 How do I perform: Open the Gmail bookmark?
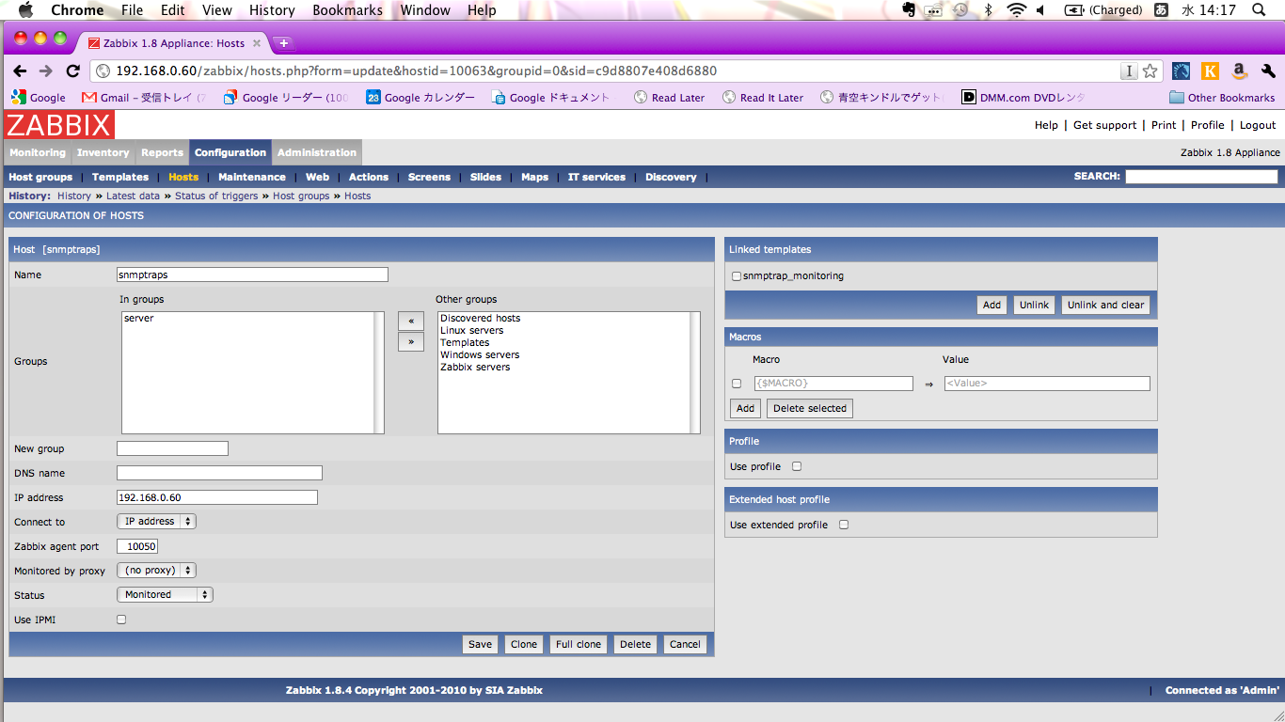coord(144,98)
